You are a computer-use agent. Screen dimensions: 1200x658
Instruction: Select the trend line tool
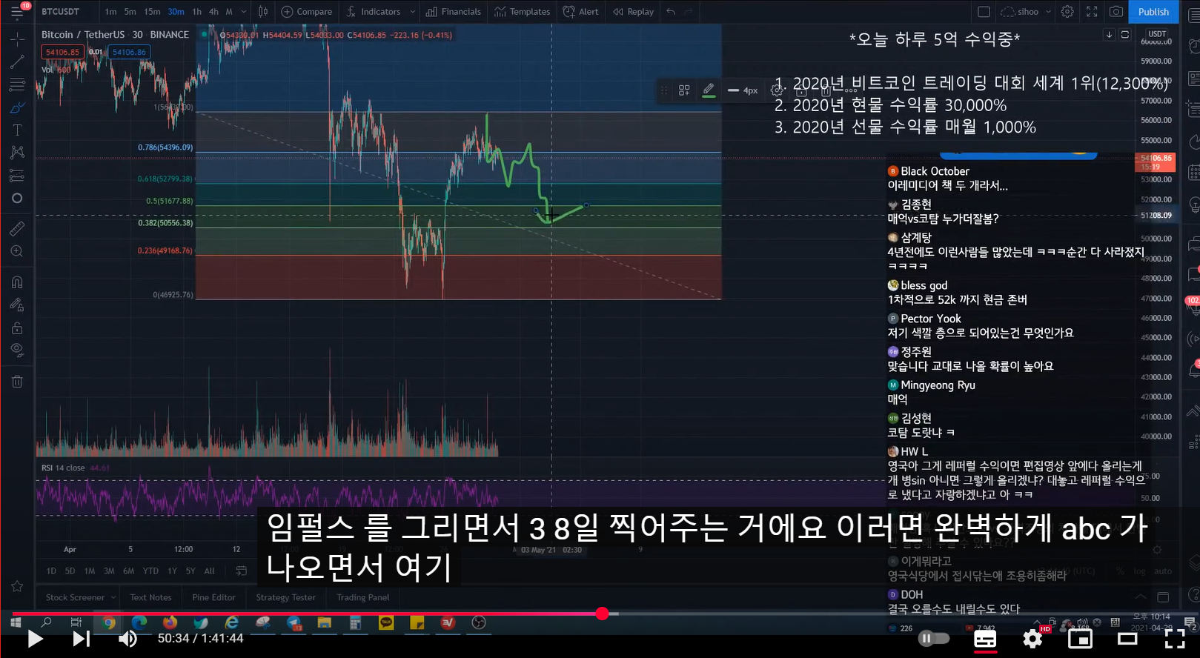pyautogui.click(x=17, y=62)
